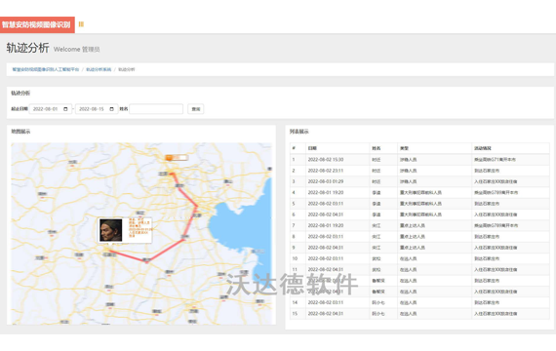Open calendar picker for 2022-08-01 start date
Viewport: 556px width, 351px height.
point(65,109)
